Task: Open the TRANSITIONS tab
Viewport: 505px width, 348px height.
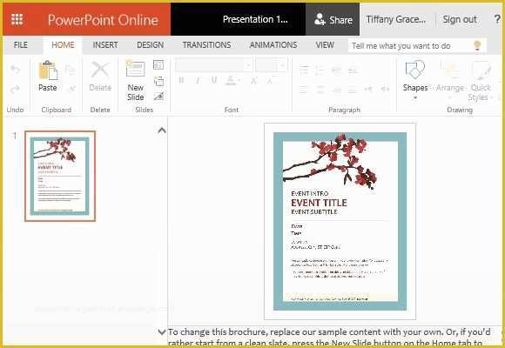Action: click(x=206, y=45)
